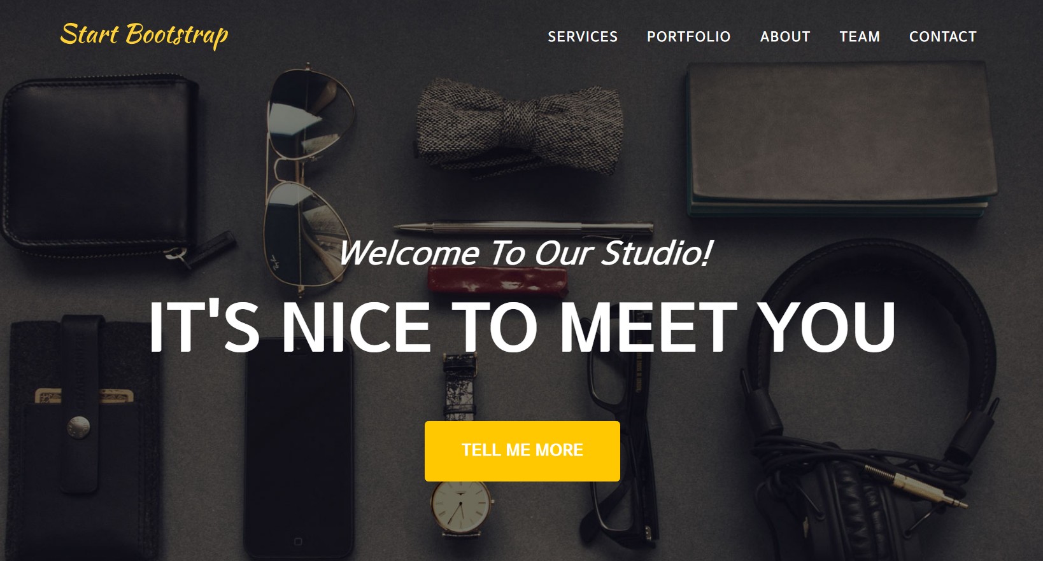Click the black zip wallet image

point(105,167)
